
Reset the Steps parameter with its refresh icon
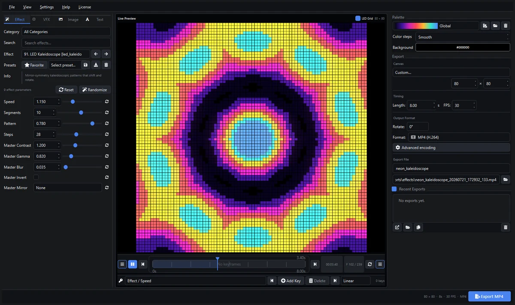click(106, 134)
